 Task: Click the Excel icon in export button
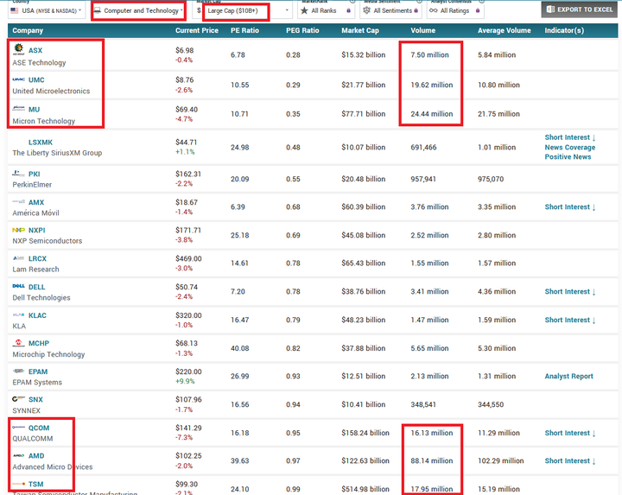(550, 10)
